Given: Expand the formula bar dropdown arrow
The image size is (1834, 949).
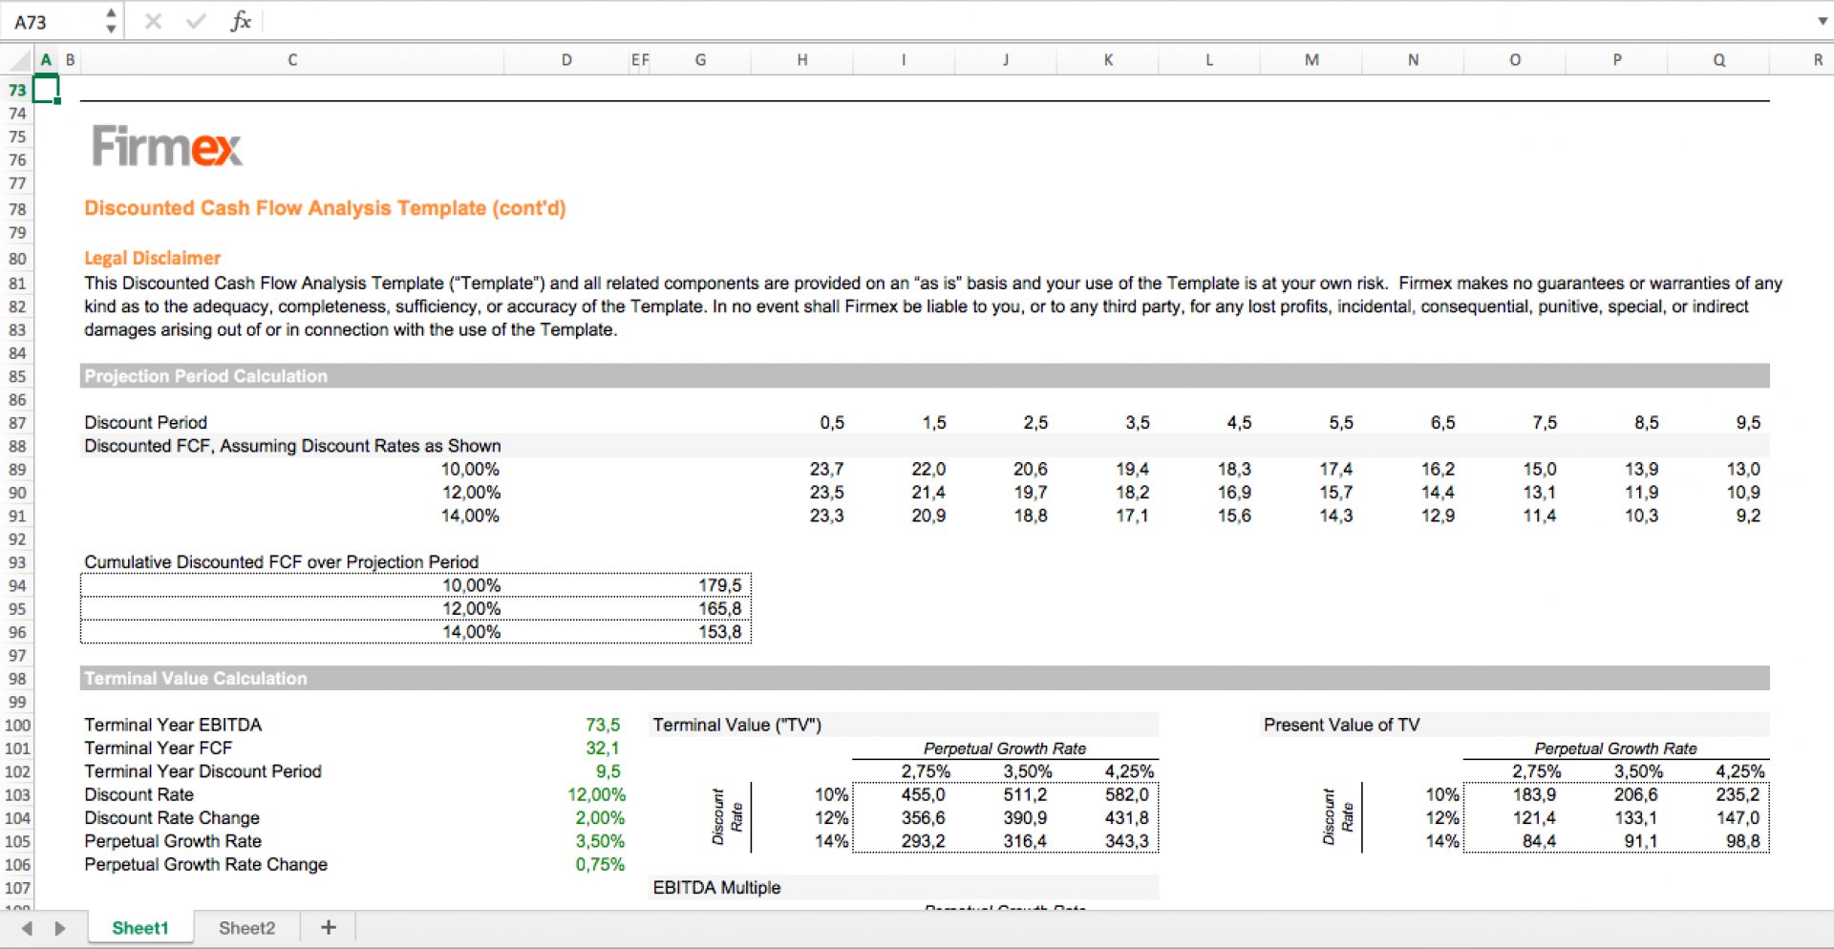Looking at the screenshot, I should 1822,21.
